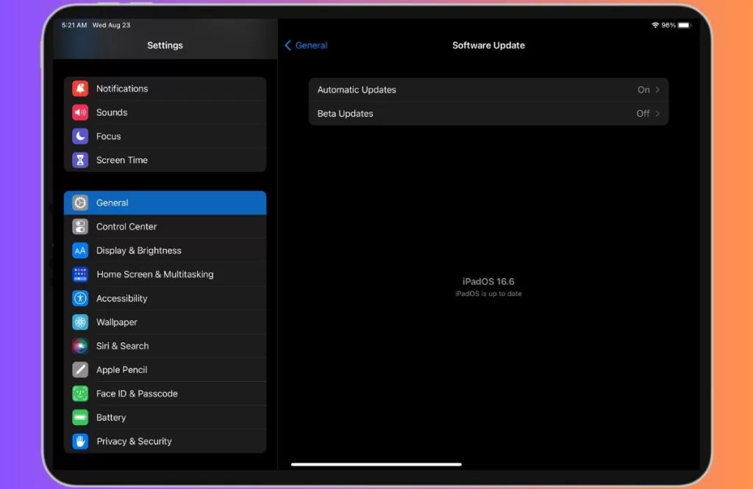This screenshot has width=753, height=489.
Task: Tap the green Battery icon
Action: (80, 418)
